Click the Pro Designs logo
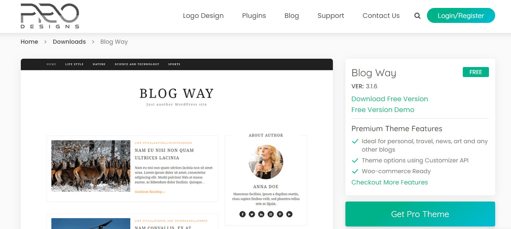Viewport: 511px width, 229px height. 50,16
